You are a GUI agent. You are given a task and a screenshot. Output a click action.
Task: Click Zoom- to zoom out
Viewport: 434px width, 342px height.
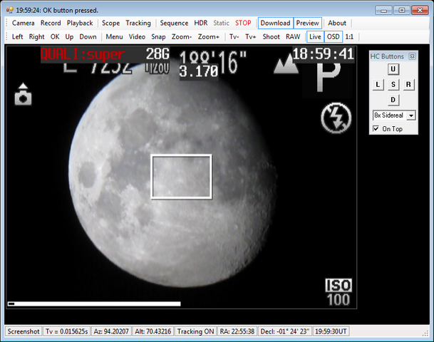pyautogui.click(x=182, y=37)
